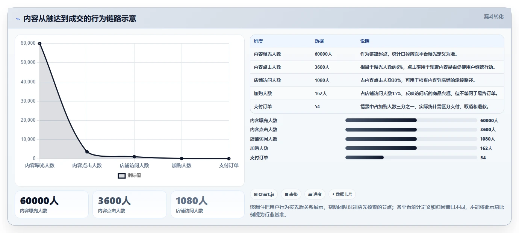Click the 内容曝光人数 progress bar

click(x=411, y=120)
